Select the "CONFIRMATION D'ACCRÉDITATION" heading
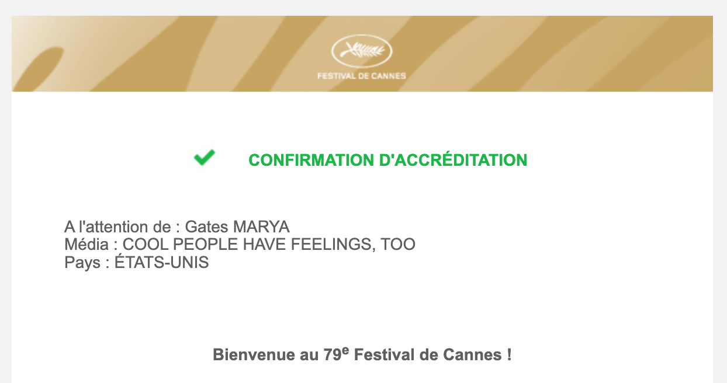 point(387,160)
